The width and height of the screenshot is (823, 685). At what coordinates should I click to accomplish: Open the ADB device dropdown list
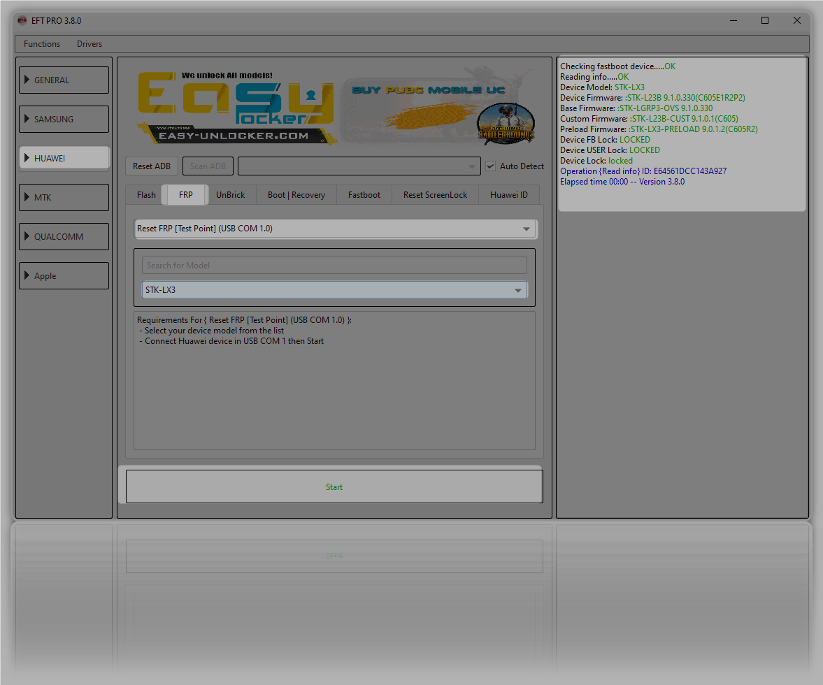click(359, 166)
